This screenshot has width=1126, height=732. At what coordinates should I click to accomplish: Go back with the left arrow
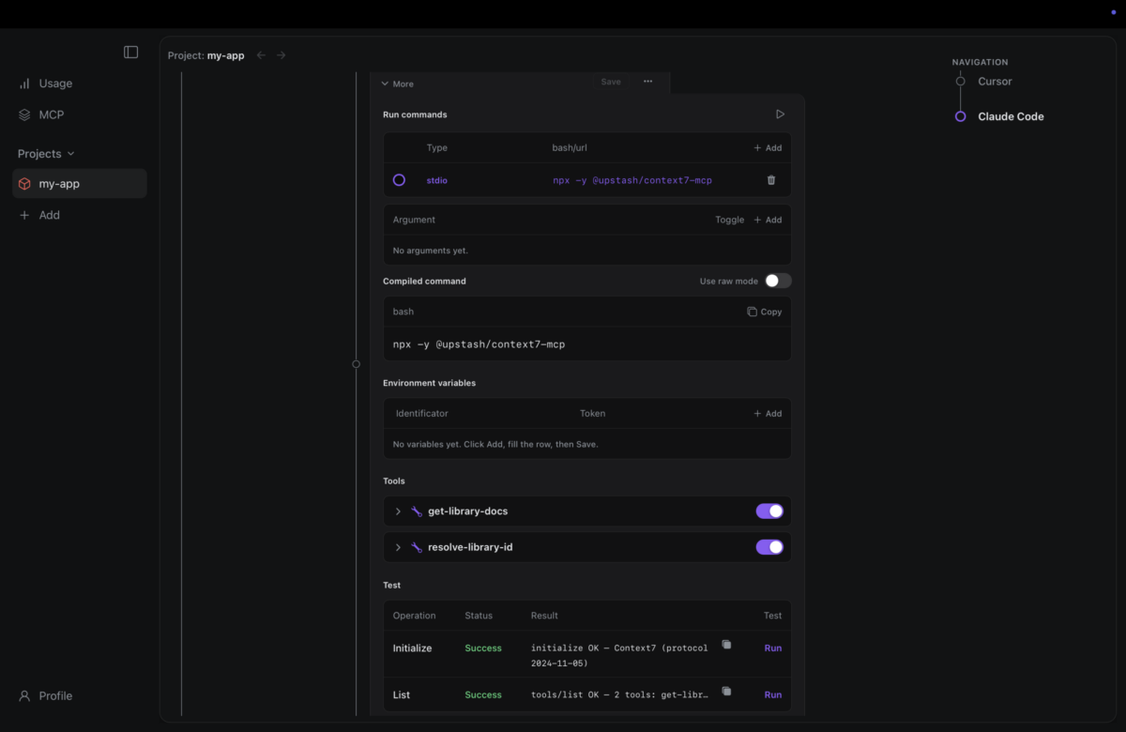coord(261,55)
